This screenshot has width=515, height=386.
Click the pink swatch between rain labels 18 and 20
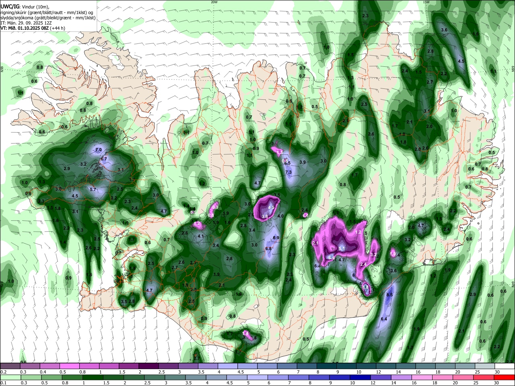pos(442,377)
